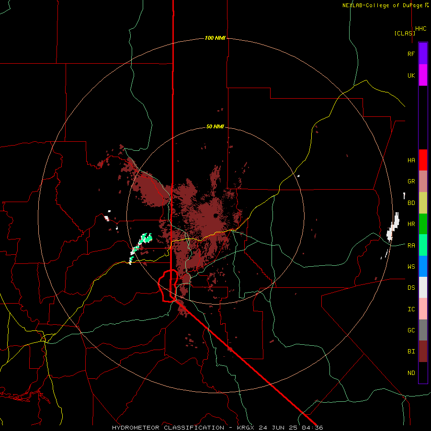Click the RA light-green legend swatch
The image size is (431, 431).
pos(423,245)
